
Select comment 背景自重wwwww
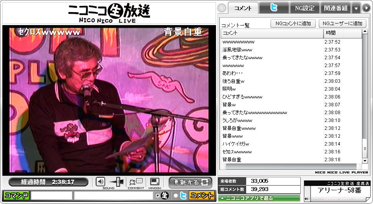[x=291, y=128]
